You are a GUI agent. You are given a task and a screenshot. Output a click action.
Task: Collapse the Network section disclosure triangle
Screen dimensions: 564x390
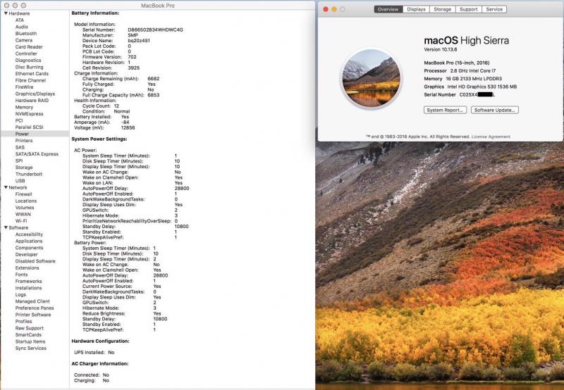[6, 187]
